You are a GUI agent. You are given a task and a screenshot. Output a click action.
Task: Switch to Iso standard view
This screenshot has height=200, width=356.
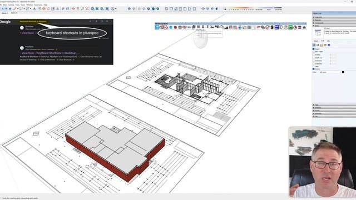click(x=166, y=9)
